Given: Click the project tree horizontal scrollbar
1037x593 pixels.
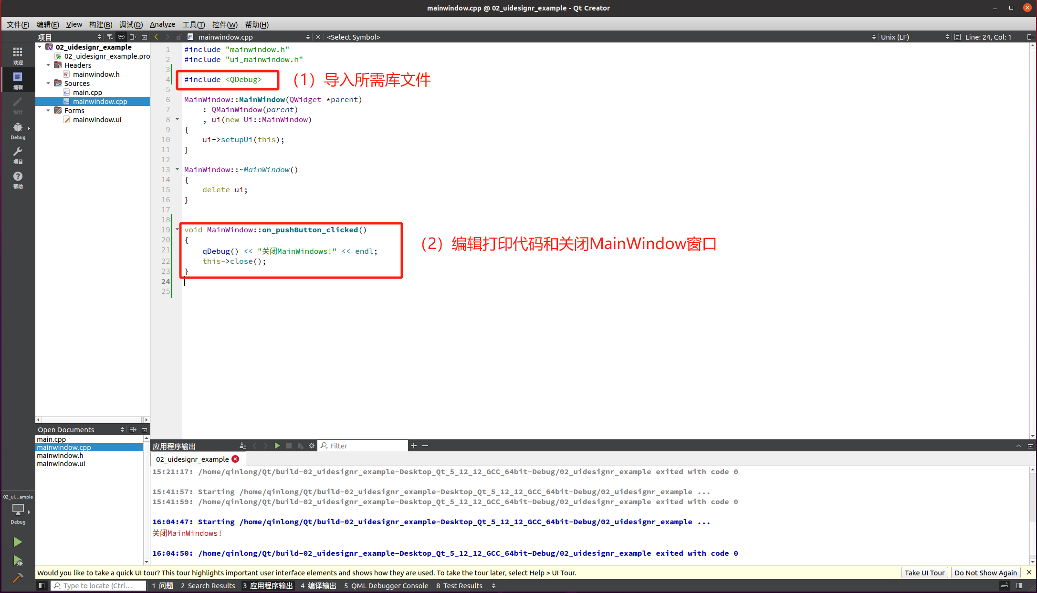Looking at the screenshot, I should pos(92,420).
